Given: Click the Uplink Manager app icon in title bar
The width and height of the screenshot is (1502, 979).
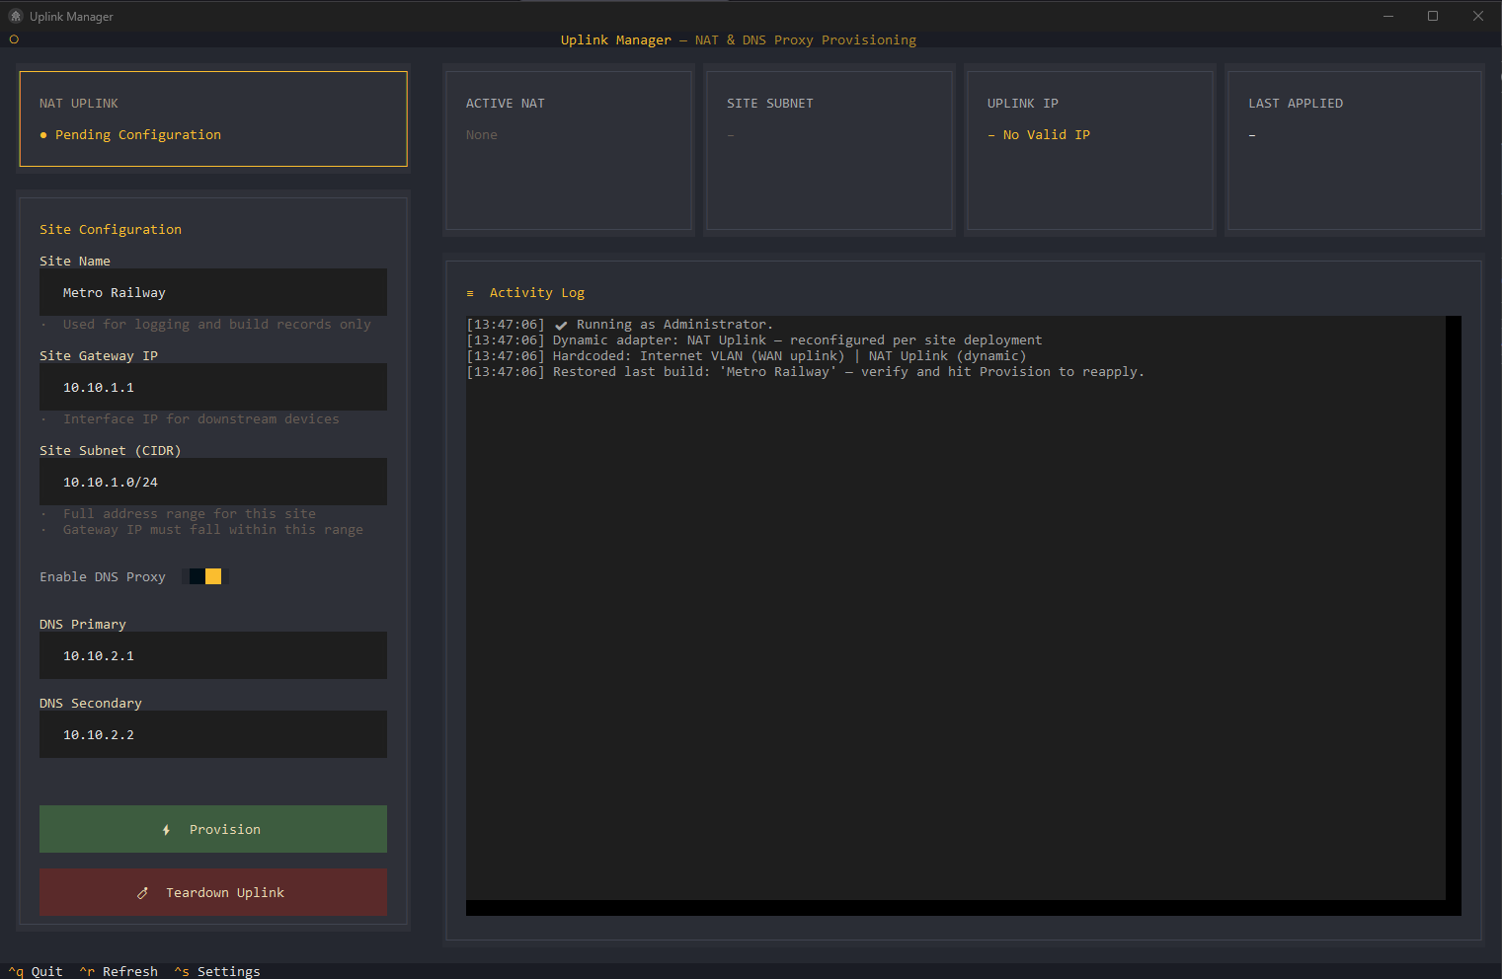Looking at the screenshot, I should (x=15, y=16).
